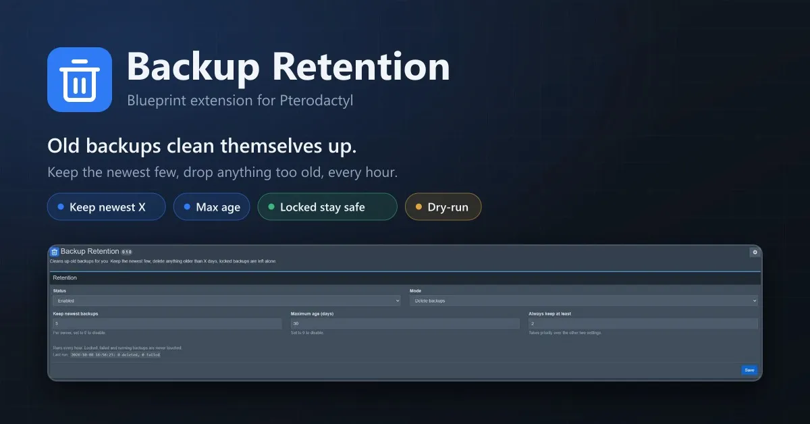Click the "Dry-run" pill
This screenshot has height=424, width=810.
click(x=443, y=207)
